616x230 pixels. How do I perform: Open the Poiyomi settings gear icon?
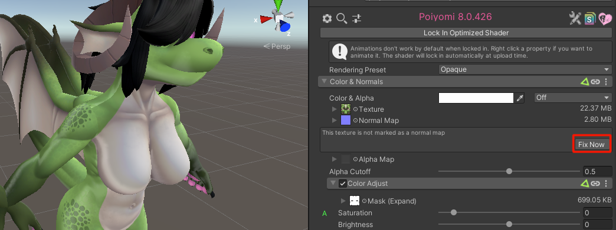327,18
